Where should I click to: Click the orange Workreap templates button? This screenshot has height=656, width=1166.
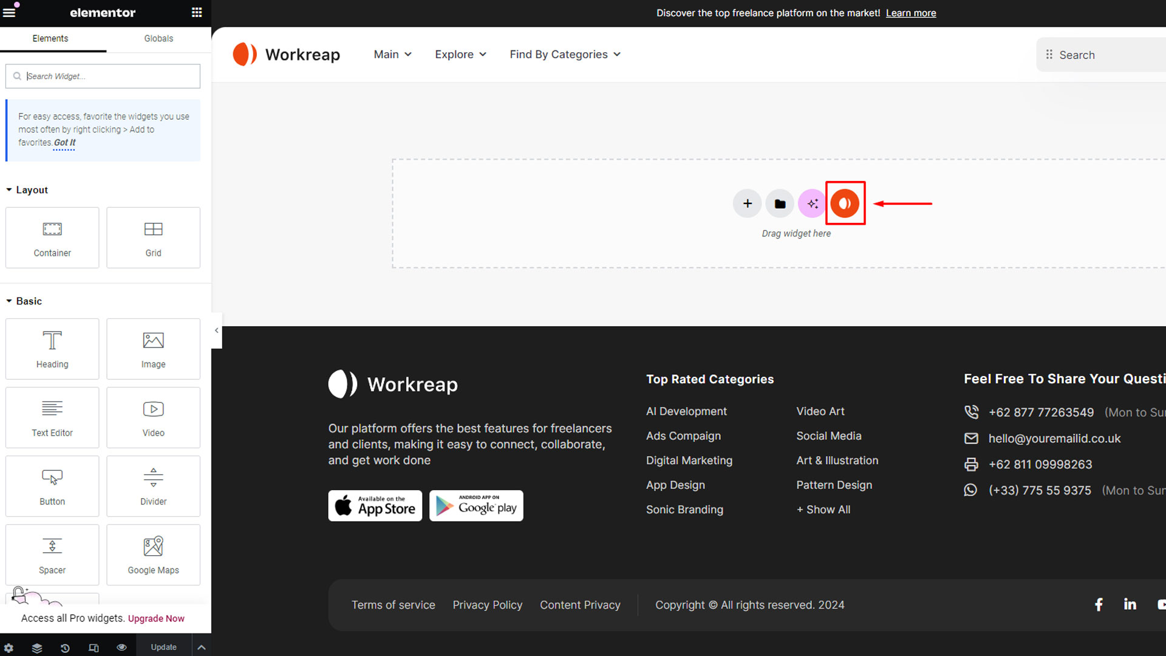tap(845, 203)
